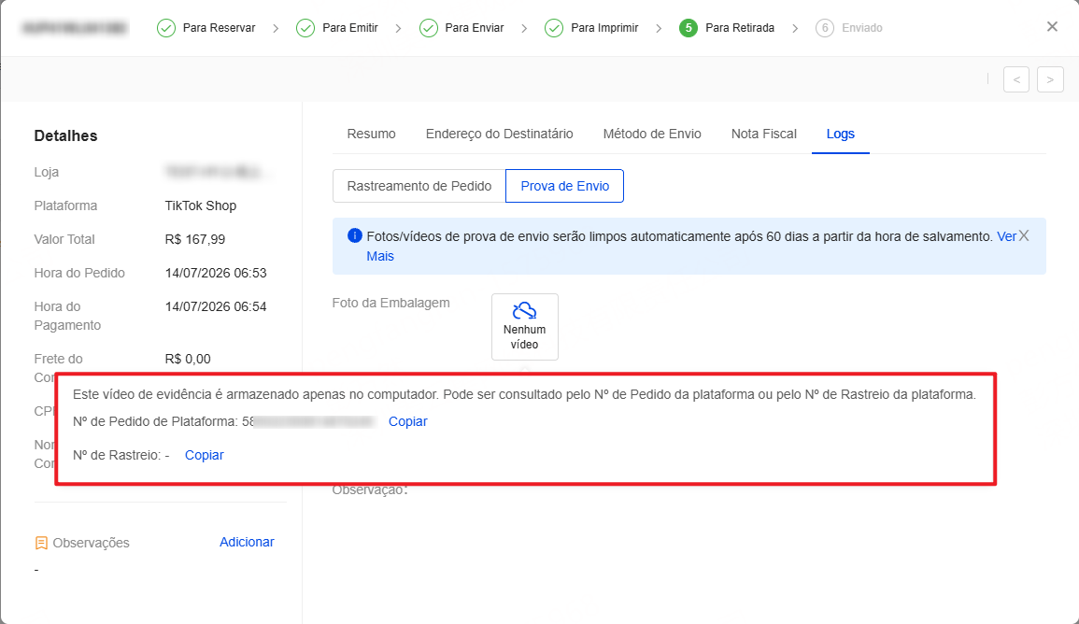Copy the Nº de Rastreio value

pyautogui.click(x=205, y=456)
